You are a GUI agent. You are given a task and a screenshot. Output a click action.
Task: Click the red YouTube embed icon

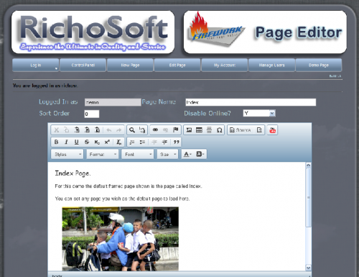[x=273, y=130]
